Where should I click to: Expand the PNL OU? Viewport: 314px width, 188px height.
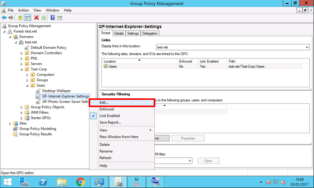click(22, 59)
